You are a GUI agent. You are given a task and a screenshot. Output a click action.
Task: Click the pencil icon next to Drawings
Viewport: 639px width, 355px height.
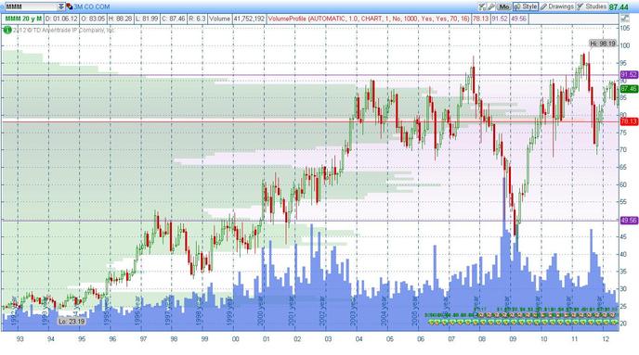[543, 6]
